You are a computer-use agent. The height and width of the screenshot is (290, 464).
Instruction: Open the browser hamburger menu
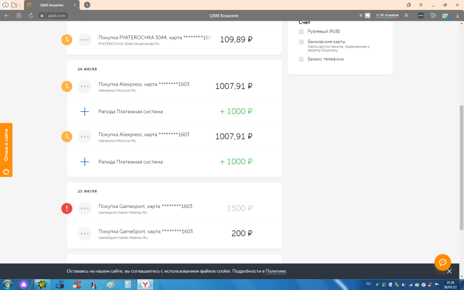click(x=421, y=5)
